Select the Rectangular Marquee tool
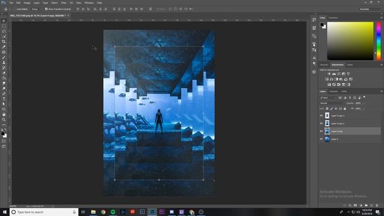This screenshot has height=216, width=384. click(4, 26)
